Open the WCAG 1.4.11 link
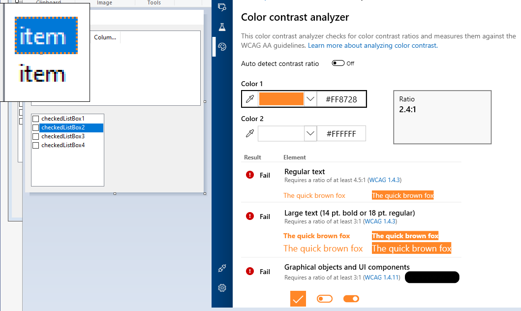 [382, 278]
